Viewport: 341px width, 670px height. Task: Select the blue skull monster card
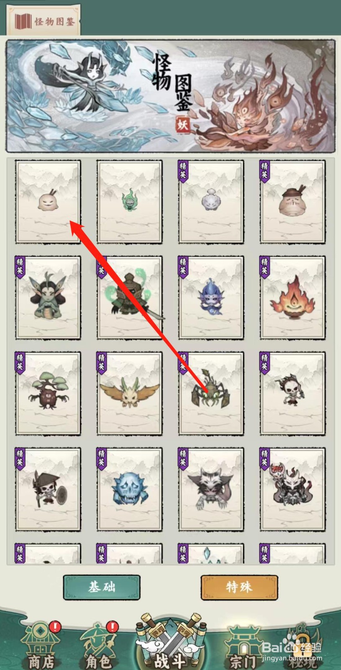pyautogui.click(x=130, y=489)
